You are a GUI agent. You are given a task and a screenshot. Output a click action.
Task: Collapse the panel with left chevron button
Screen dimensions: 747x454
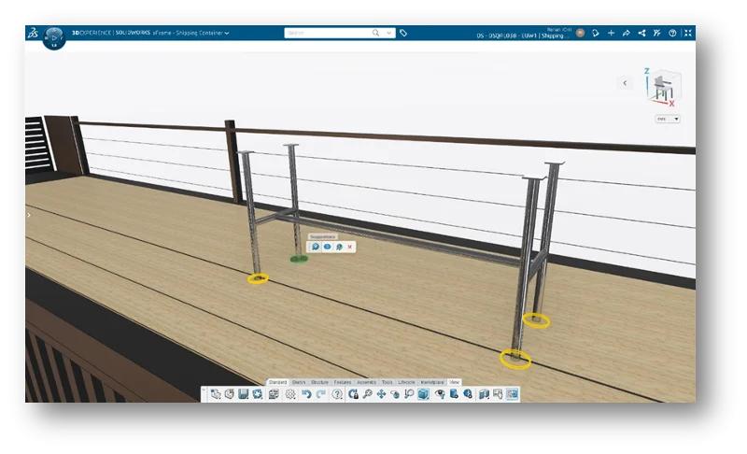[625, 83]
